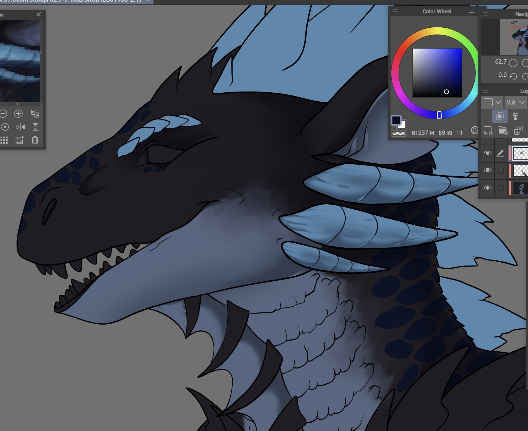
Task: Toggle Clip to Layer Below
Action: [x=500, y=116]
